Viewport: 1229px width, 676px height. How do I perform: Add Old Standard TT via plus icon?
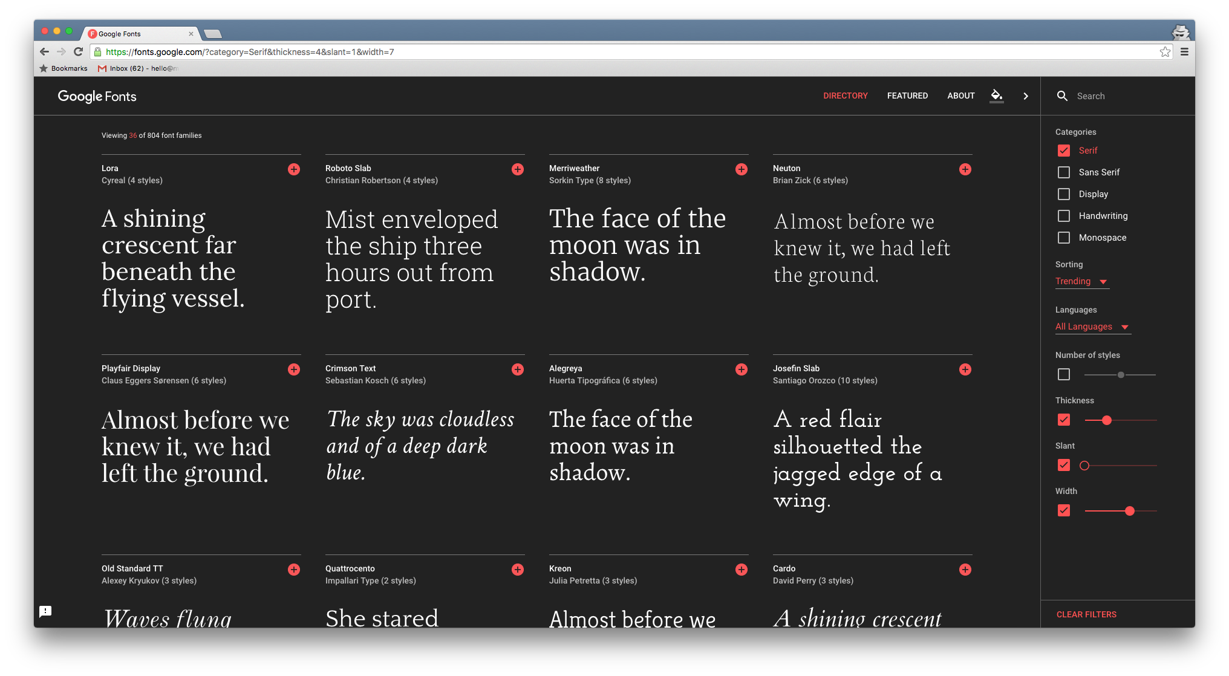294,570
